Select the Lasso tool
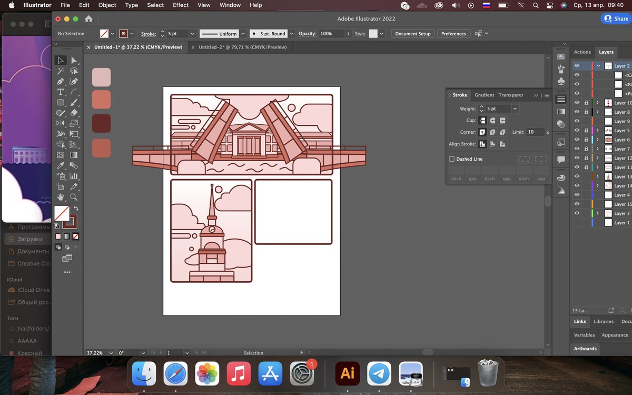The height and width of the screenshot is (395, 632). (74, 71)
